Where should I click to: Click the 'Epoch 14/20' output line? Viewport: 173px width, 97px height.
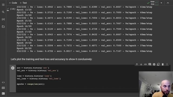click(24, 15)
